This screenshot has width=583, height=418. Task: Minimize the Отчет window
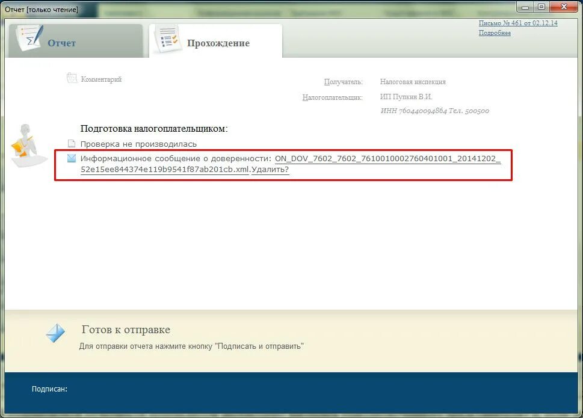525,7
